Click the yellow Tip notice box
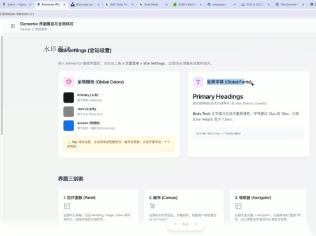This screenshot has height=236, width=316. [119, 144]
